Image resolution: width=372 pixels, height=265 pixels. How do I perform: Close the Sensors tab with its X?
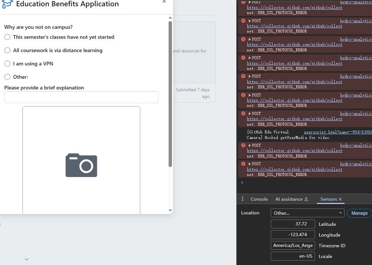[340, 199]
